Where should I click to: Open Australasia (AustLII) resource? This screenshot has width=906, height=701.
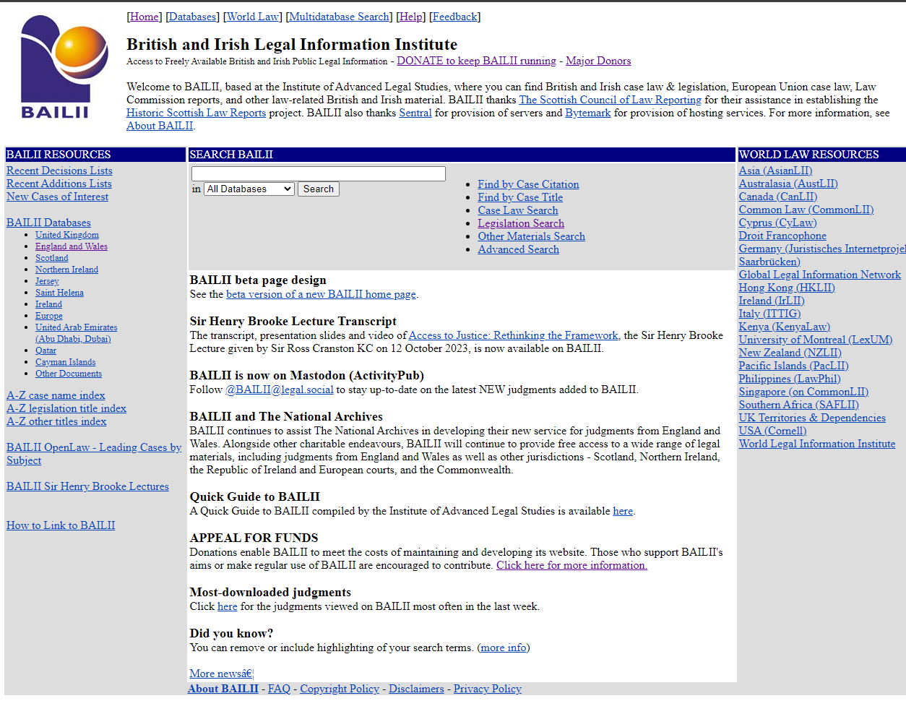pos(788,184)
